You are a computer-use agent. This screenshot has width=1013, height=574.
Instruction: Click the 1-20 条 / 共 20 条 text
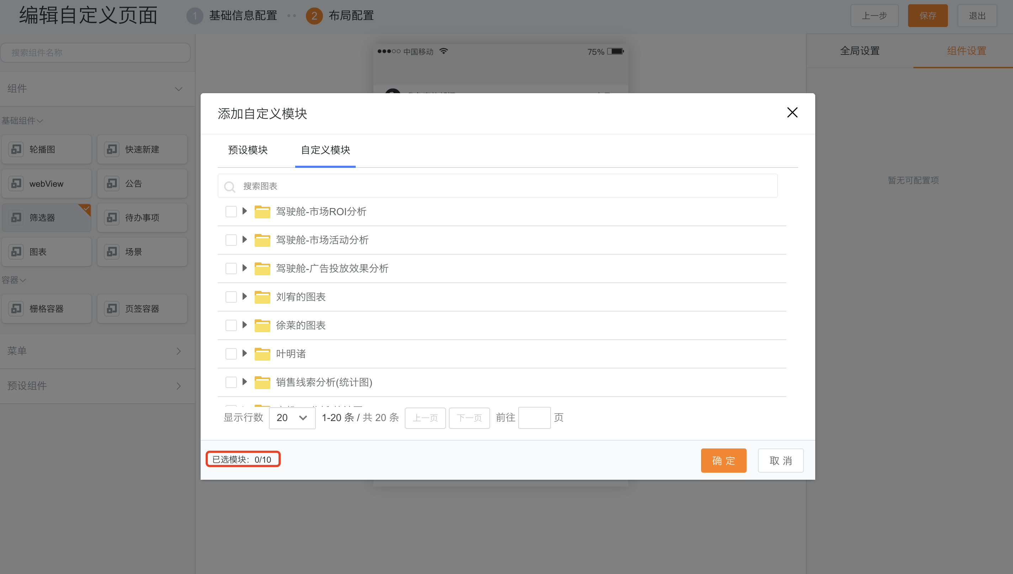coord(360,418)
